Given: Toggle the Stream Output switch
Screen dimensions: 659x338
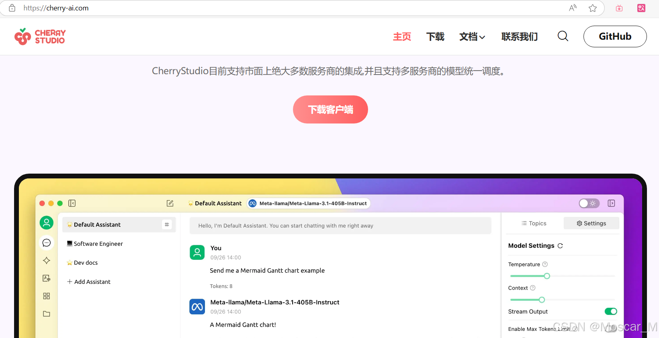Looking at the screenshot, I should (611, 312).
